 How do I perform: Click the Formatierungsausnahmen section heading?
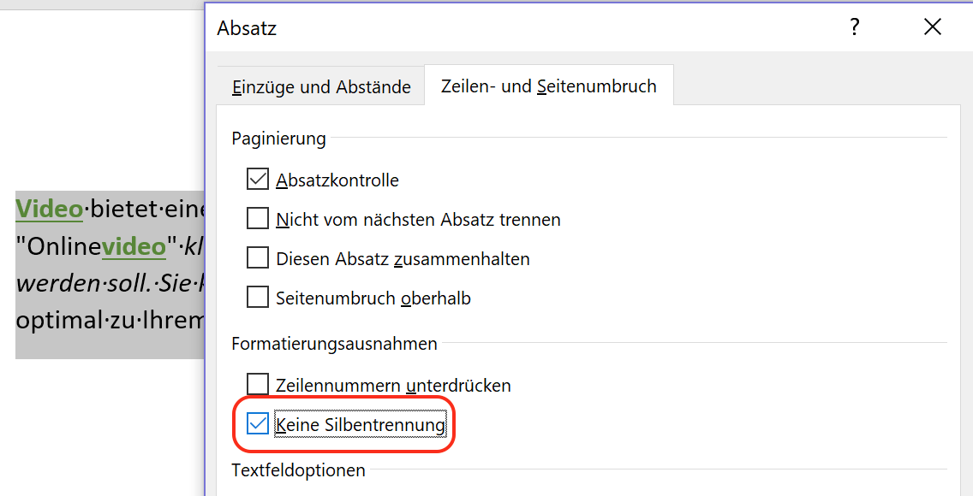pyautogui.click(x=334, y=343)
